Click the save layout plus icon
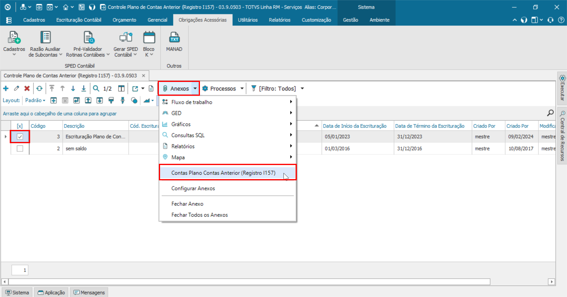 53,100
